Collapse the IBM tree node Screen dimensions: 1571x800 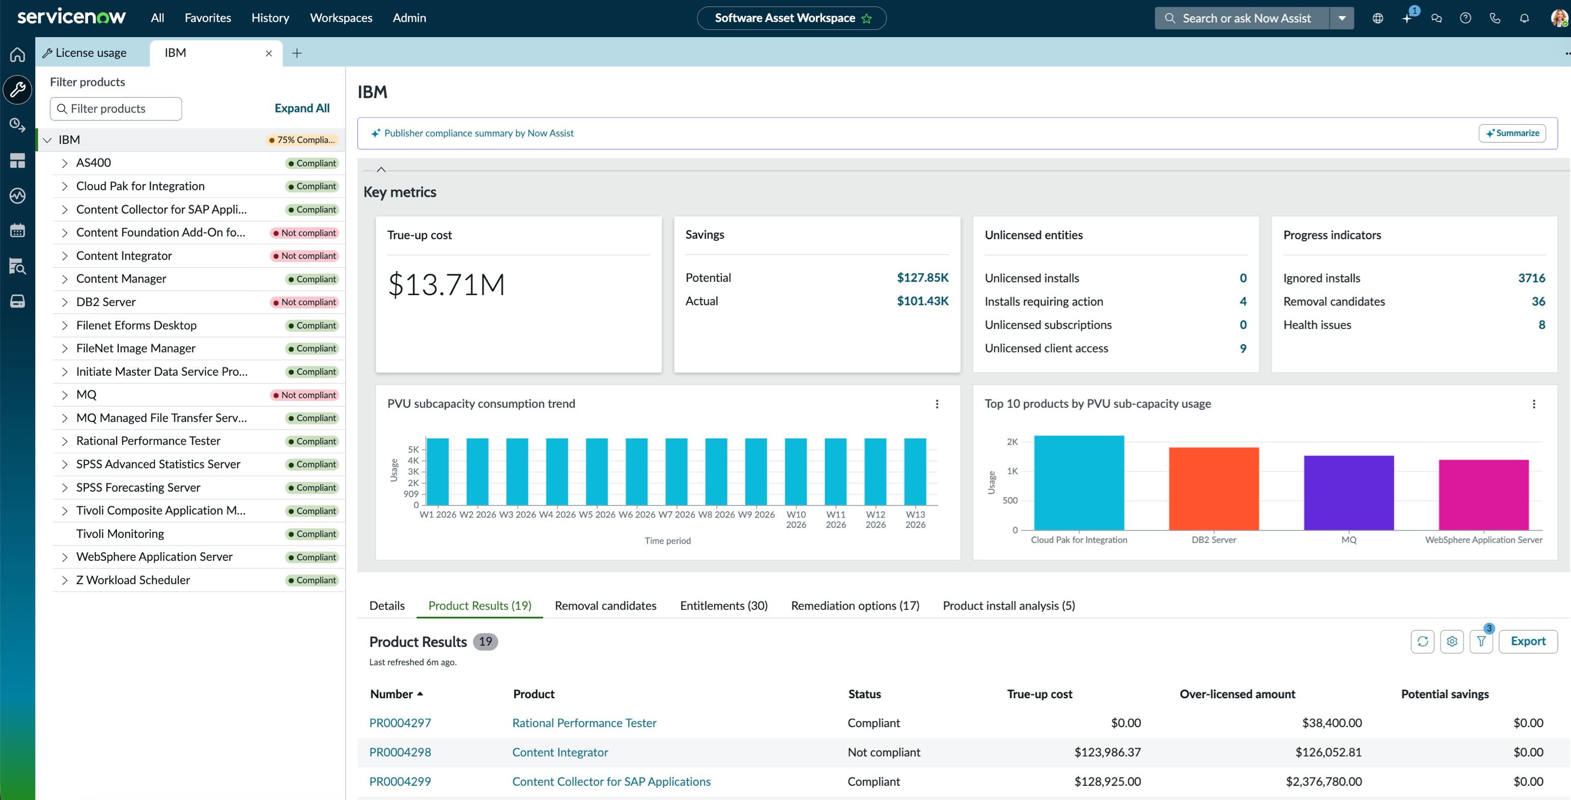click(x=47, y=140)
